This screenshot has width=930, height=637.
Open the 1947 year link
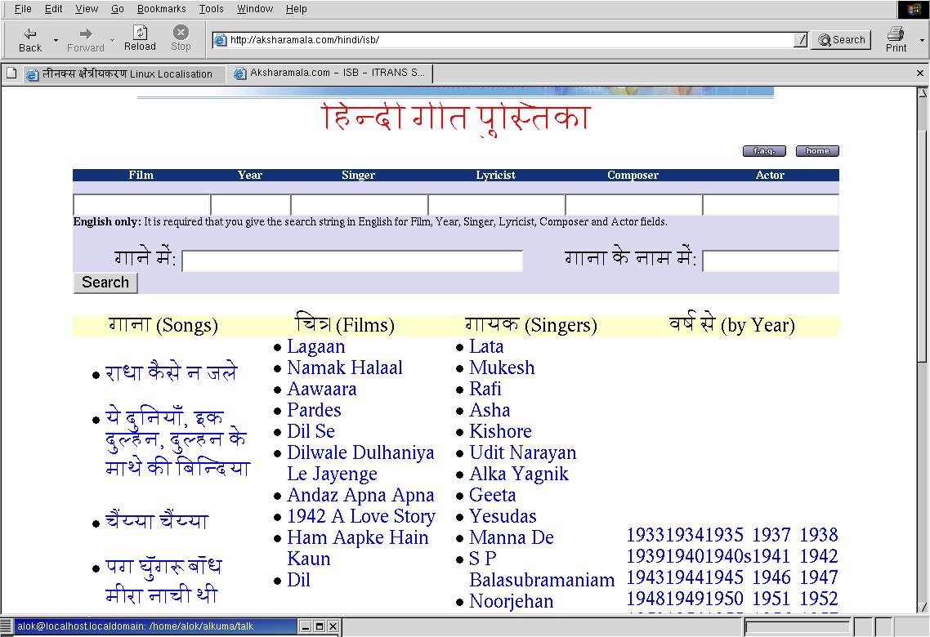coord(819,577)
